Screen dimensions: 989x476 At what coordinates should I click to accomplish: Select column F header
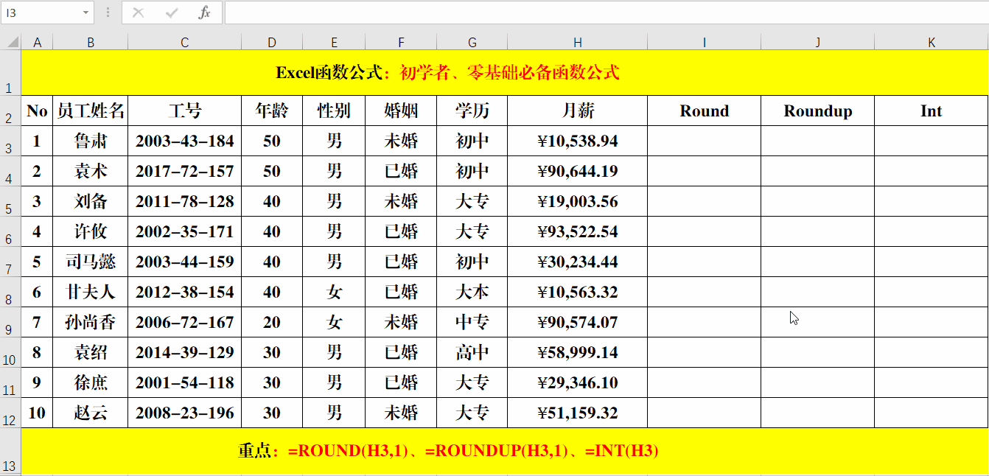(401, 43)
